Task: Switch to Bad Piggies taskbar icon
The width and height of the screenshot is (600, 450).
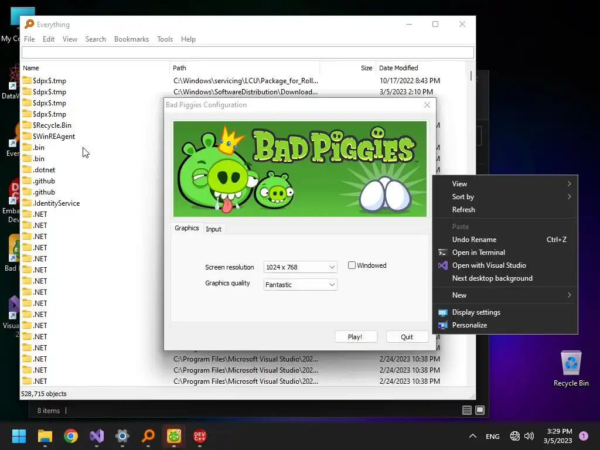Action: point(174,436)
